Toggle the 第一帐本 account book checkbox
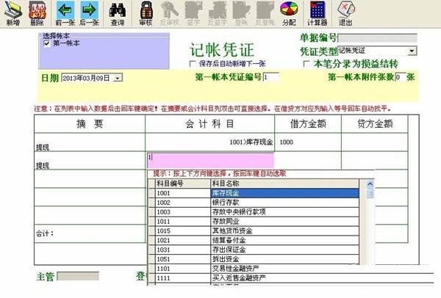This screenshot has width=441, height=298. (46, 43)
